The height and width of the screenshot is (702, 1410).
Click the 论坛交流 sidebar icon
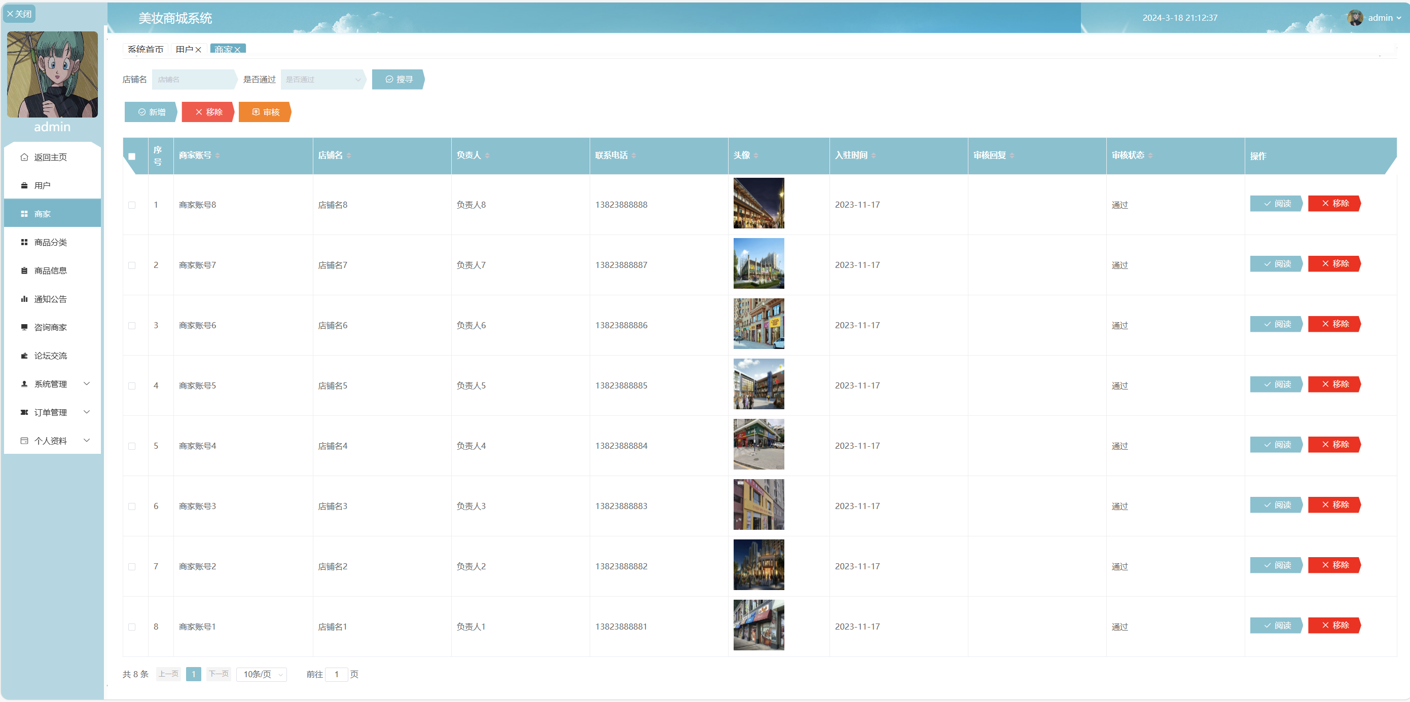(24, 356)
